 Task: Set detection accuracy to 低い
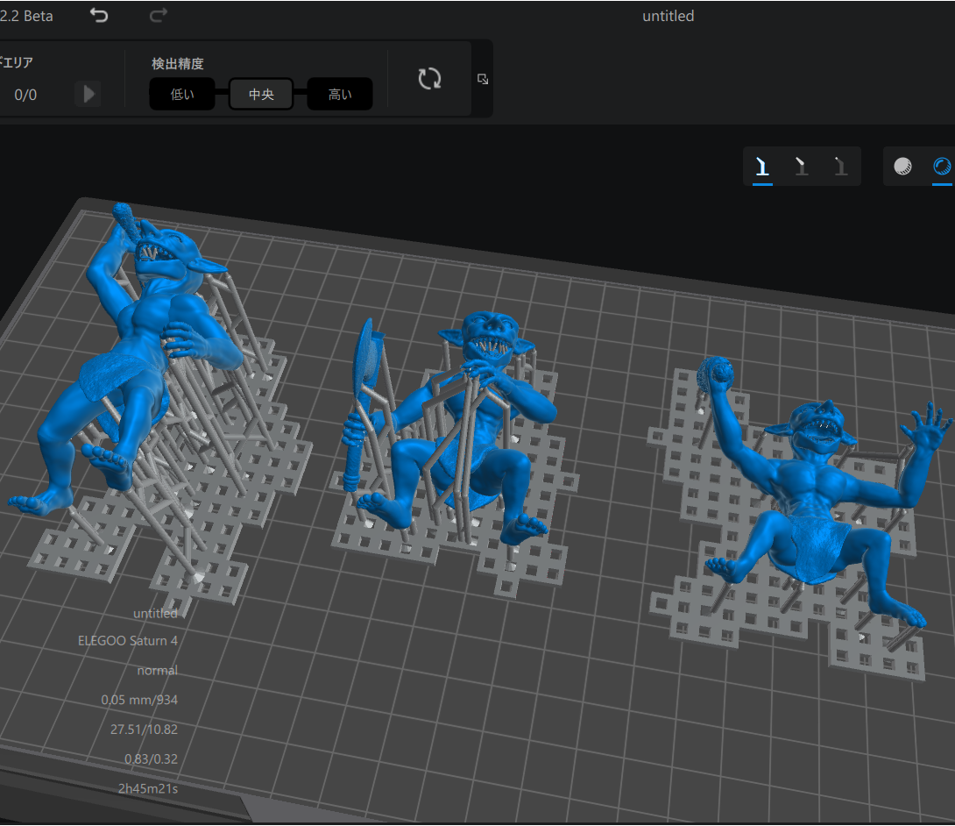[182, 95]
